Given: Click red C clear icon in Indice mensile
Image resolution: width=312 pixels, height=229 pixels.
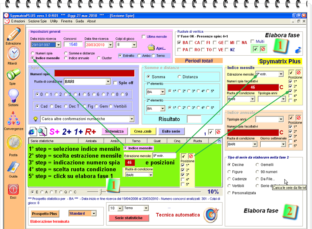Looking at the screenshot, I should click(x=281, y=88).
